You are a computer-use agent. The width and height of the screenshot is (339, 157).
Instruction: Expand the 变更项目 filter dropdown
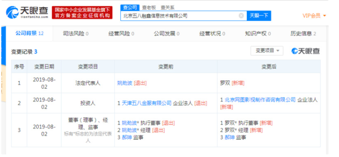coord(267,51)
